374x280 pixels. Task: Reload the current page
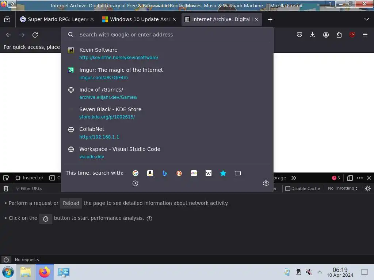[x=35, y=35]
